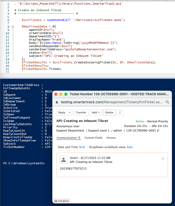Collapse the $NewTicketData code block
Image resolution: width=175 pixels, height=206 pixels.
click(13, 27)
